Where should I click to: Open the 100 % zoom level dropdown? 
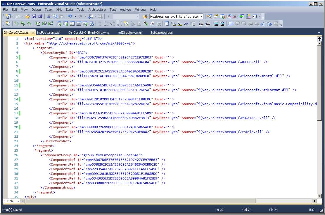(18, 201)
